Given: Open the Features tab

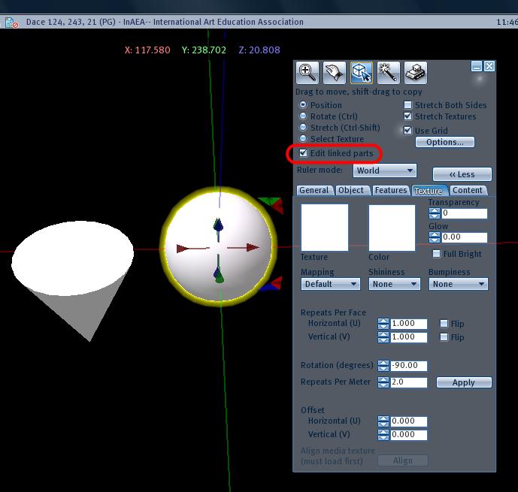Looking at the screenshot, I should click(x=390, y=190).
